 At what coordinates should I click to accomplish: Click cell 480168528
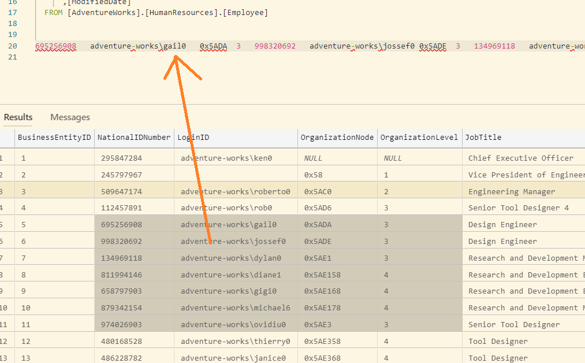pos(135,342)
